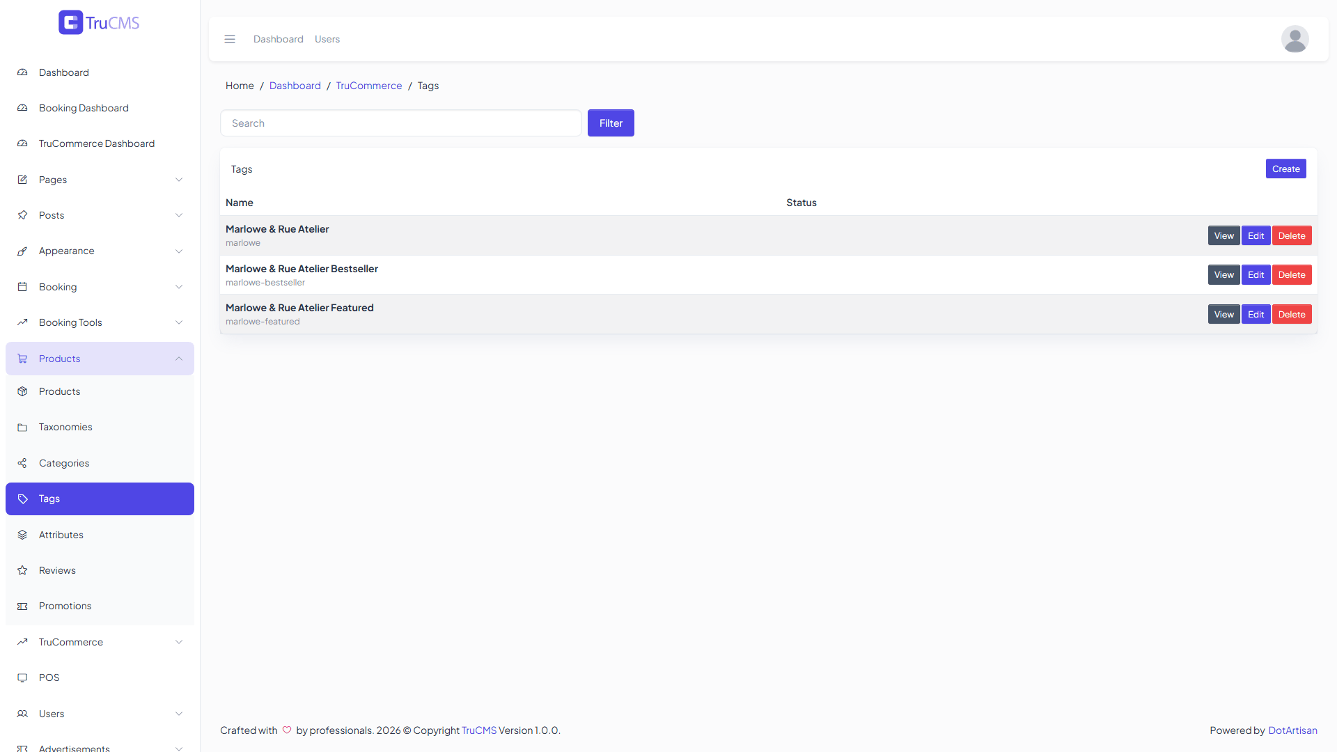Screen dimensions: 1337x752
Task: Click the marlowe-featured slug text
Action: (263, 322)
